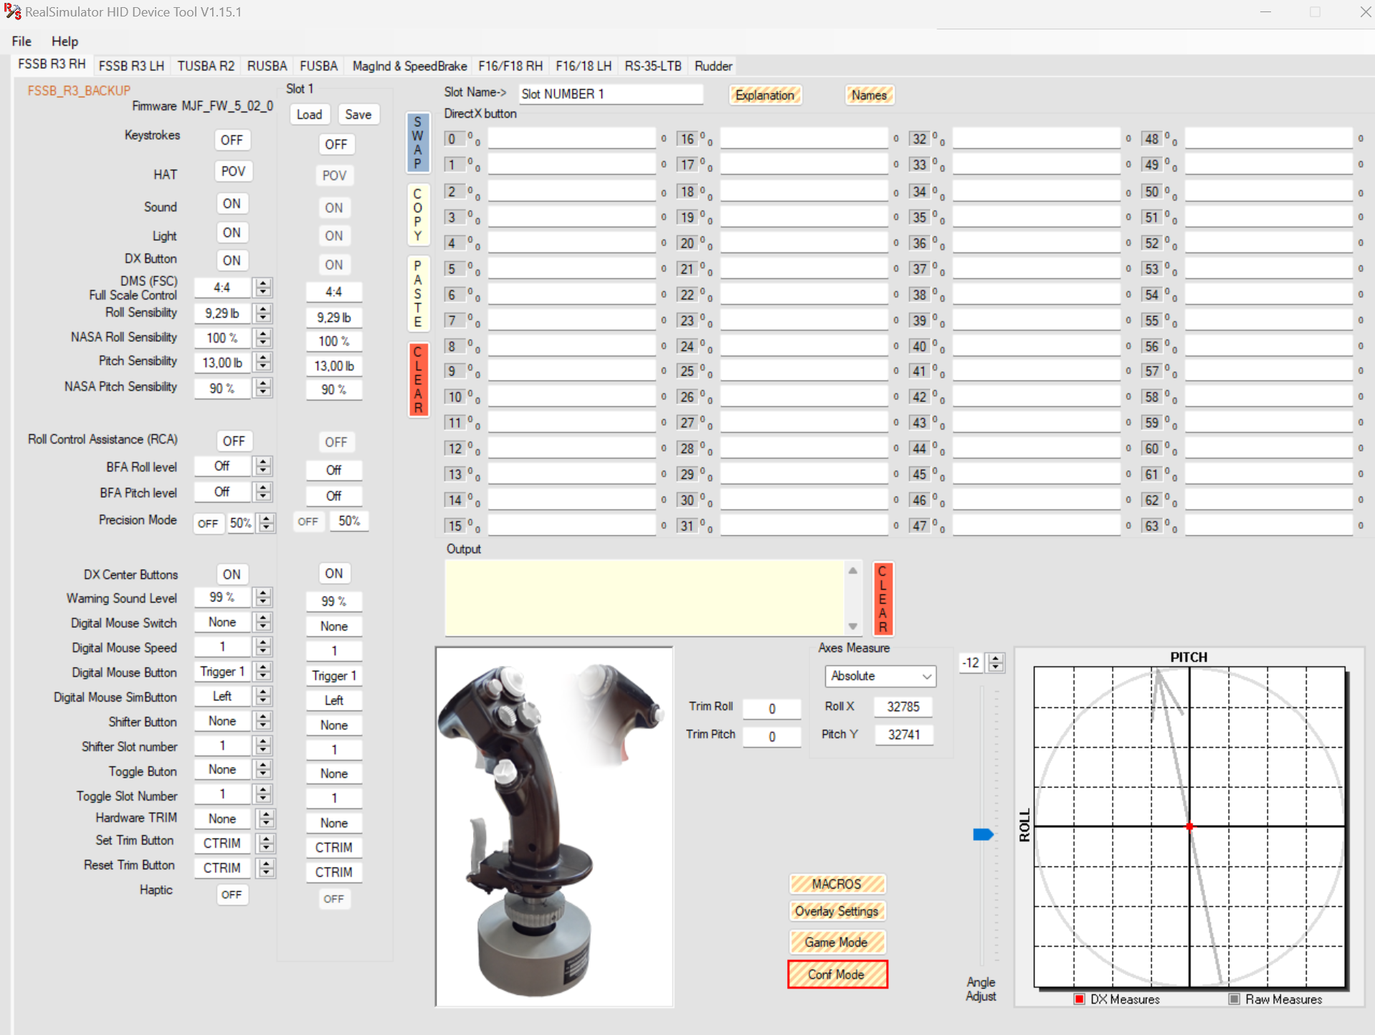Switch to RS-35-LTB tab
1375x1035 pixels.
coord(652,66)
